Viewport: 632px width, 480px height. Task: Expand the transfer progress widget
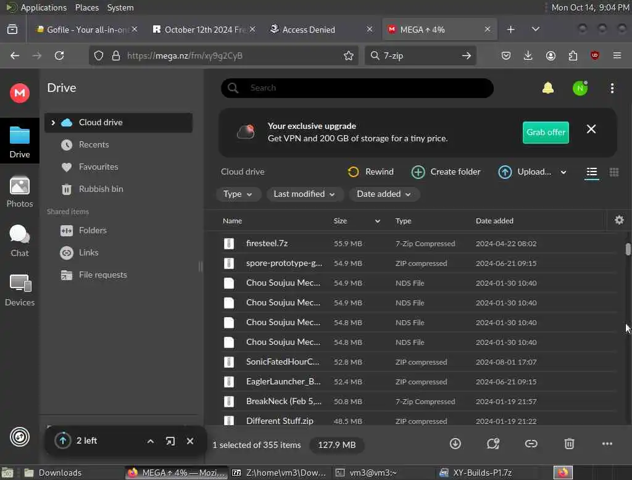click(151, 441)
